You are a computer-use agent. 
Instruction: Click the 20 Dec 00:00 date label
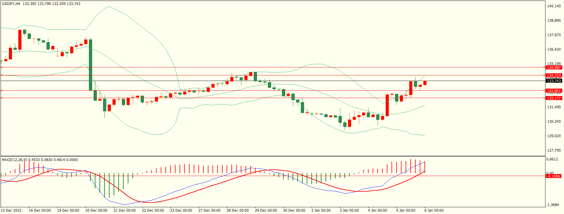(96, 210)
